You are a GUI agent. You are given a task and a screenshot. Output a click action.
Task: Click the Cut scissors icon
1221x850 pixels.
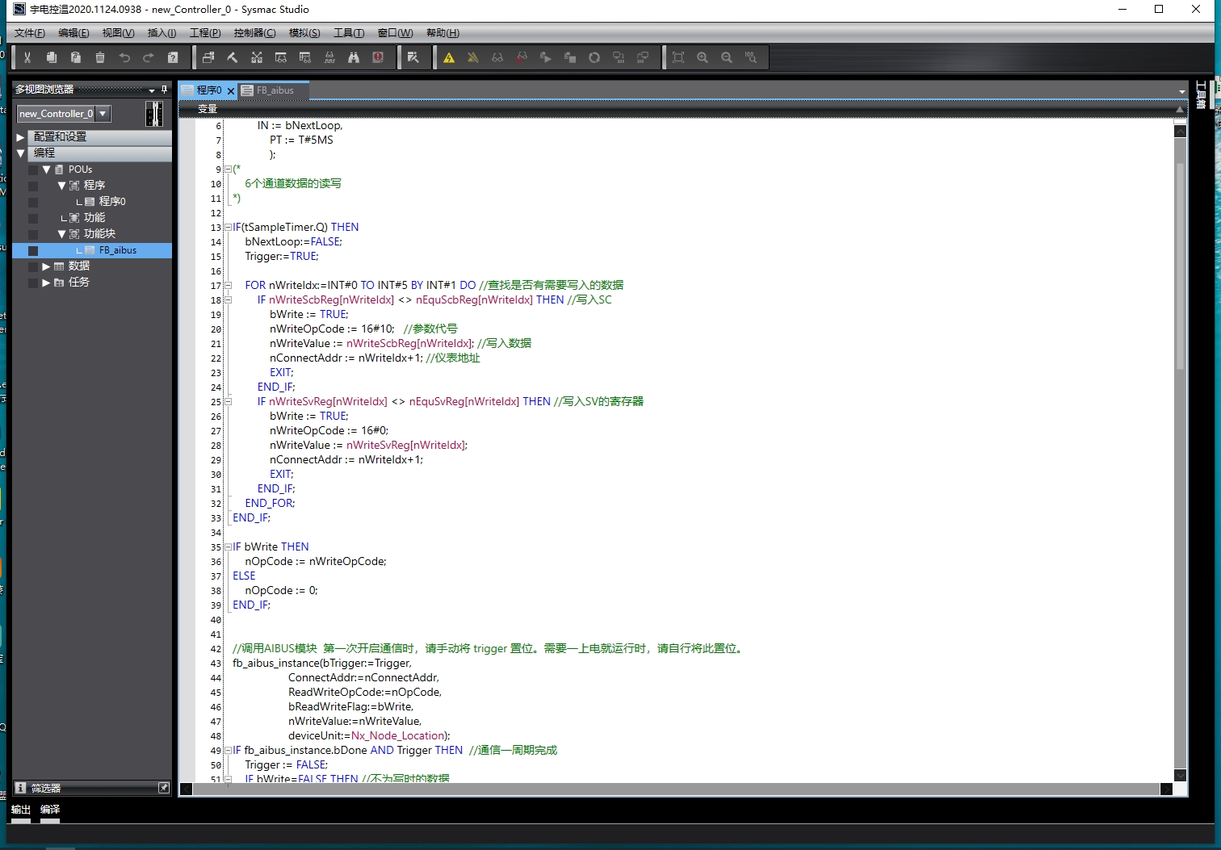pos(27,57)
